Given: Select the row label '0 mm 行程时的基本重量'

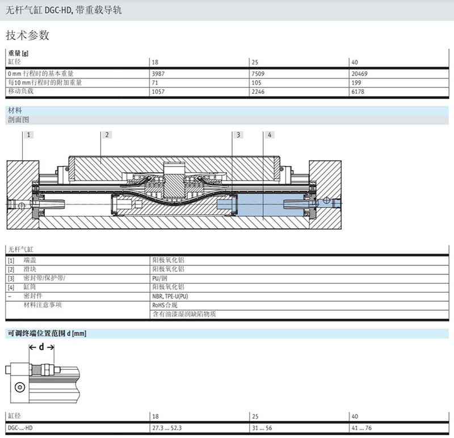Looking at the screenshot, I should [41, 74].
